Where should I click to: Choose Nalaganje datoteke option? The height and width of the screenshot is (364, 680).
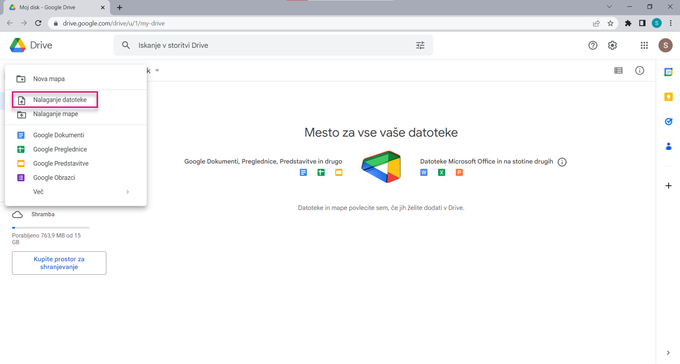click(76, 100)
